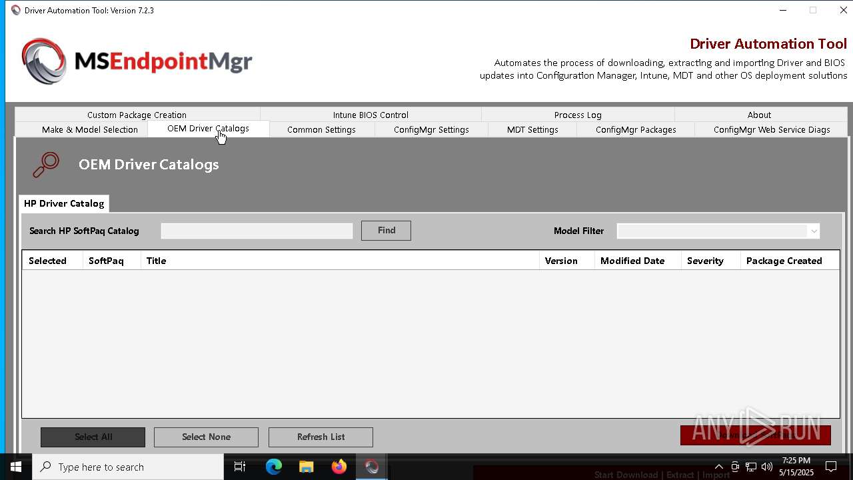Click Driver Automation Tool taskbar icon

coord(372,467)
